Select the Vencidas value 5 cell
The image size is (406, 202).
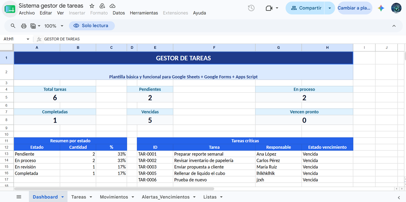[150, 120]
